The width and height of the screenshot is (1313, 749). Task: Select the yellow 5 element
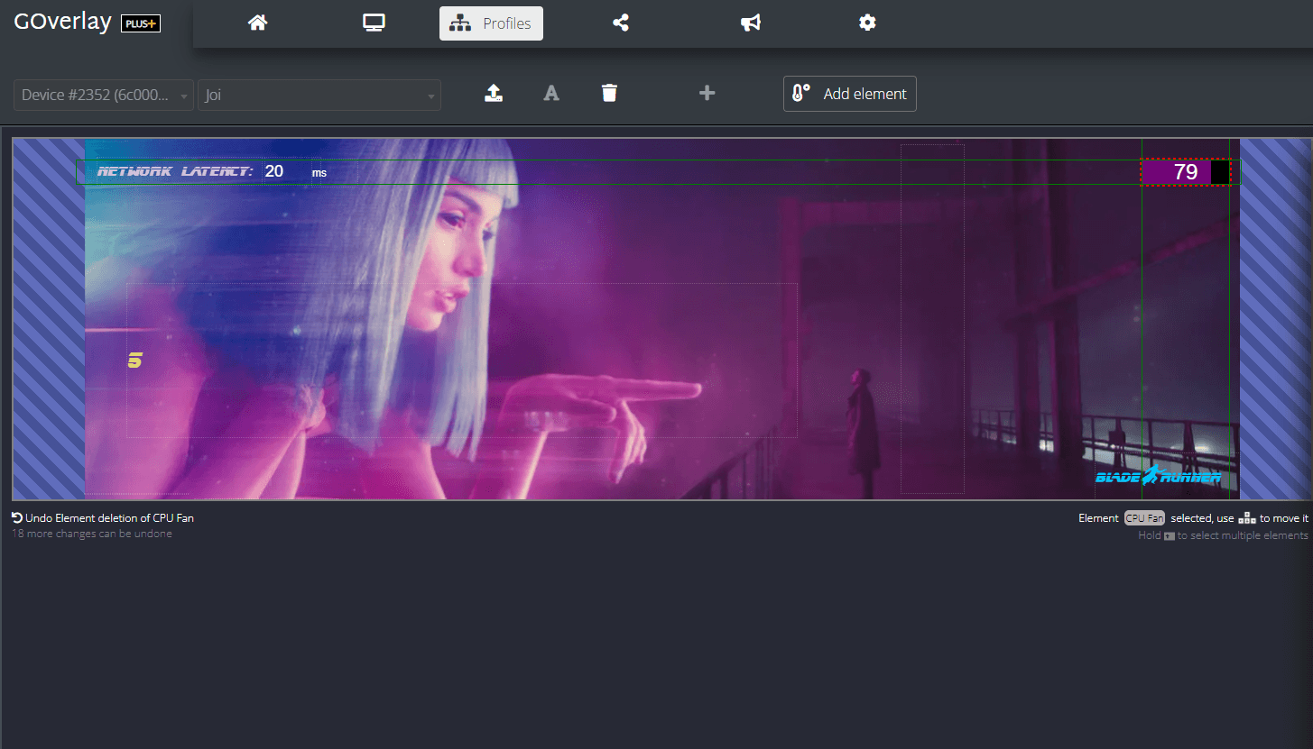(135, 361)
